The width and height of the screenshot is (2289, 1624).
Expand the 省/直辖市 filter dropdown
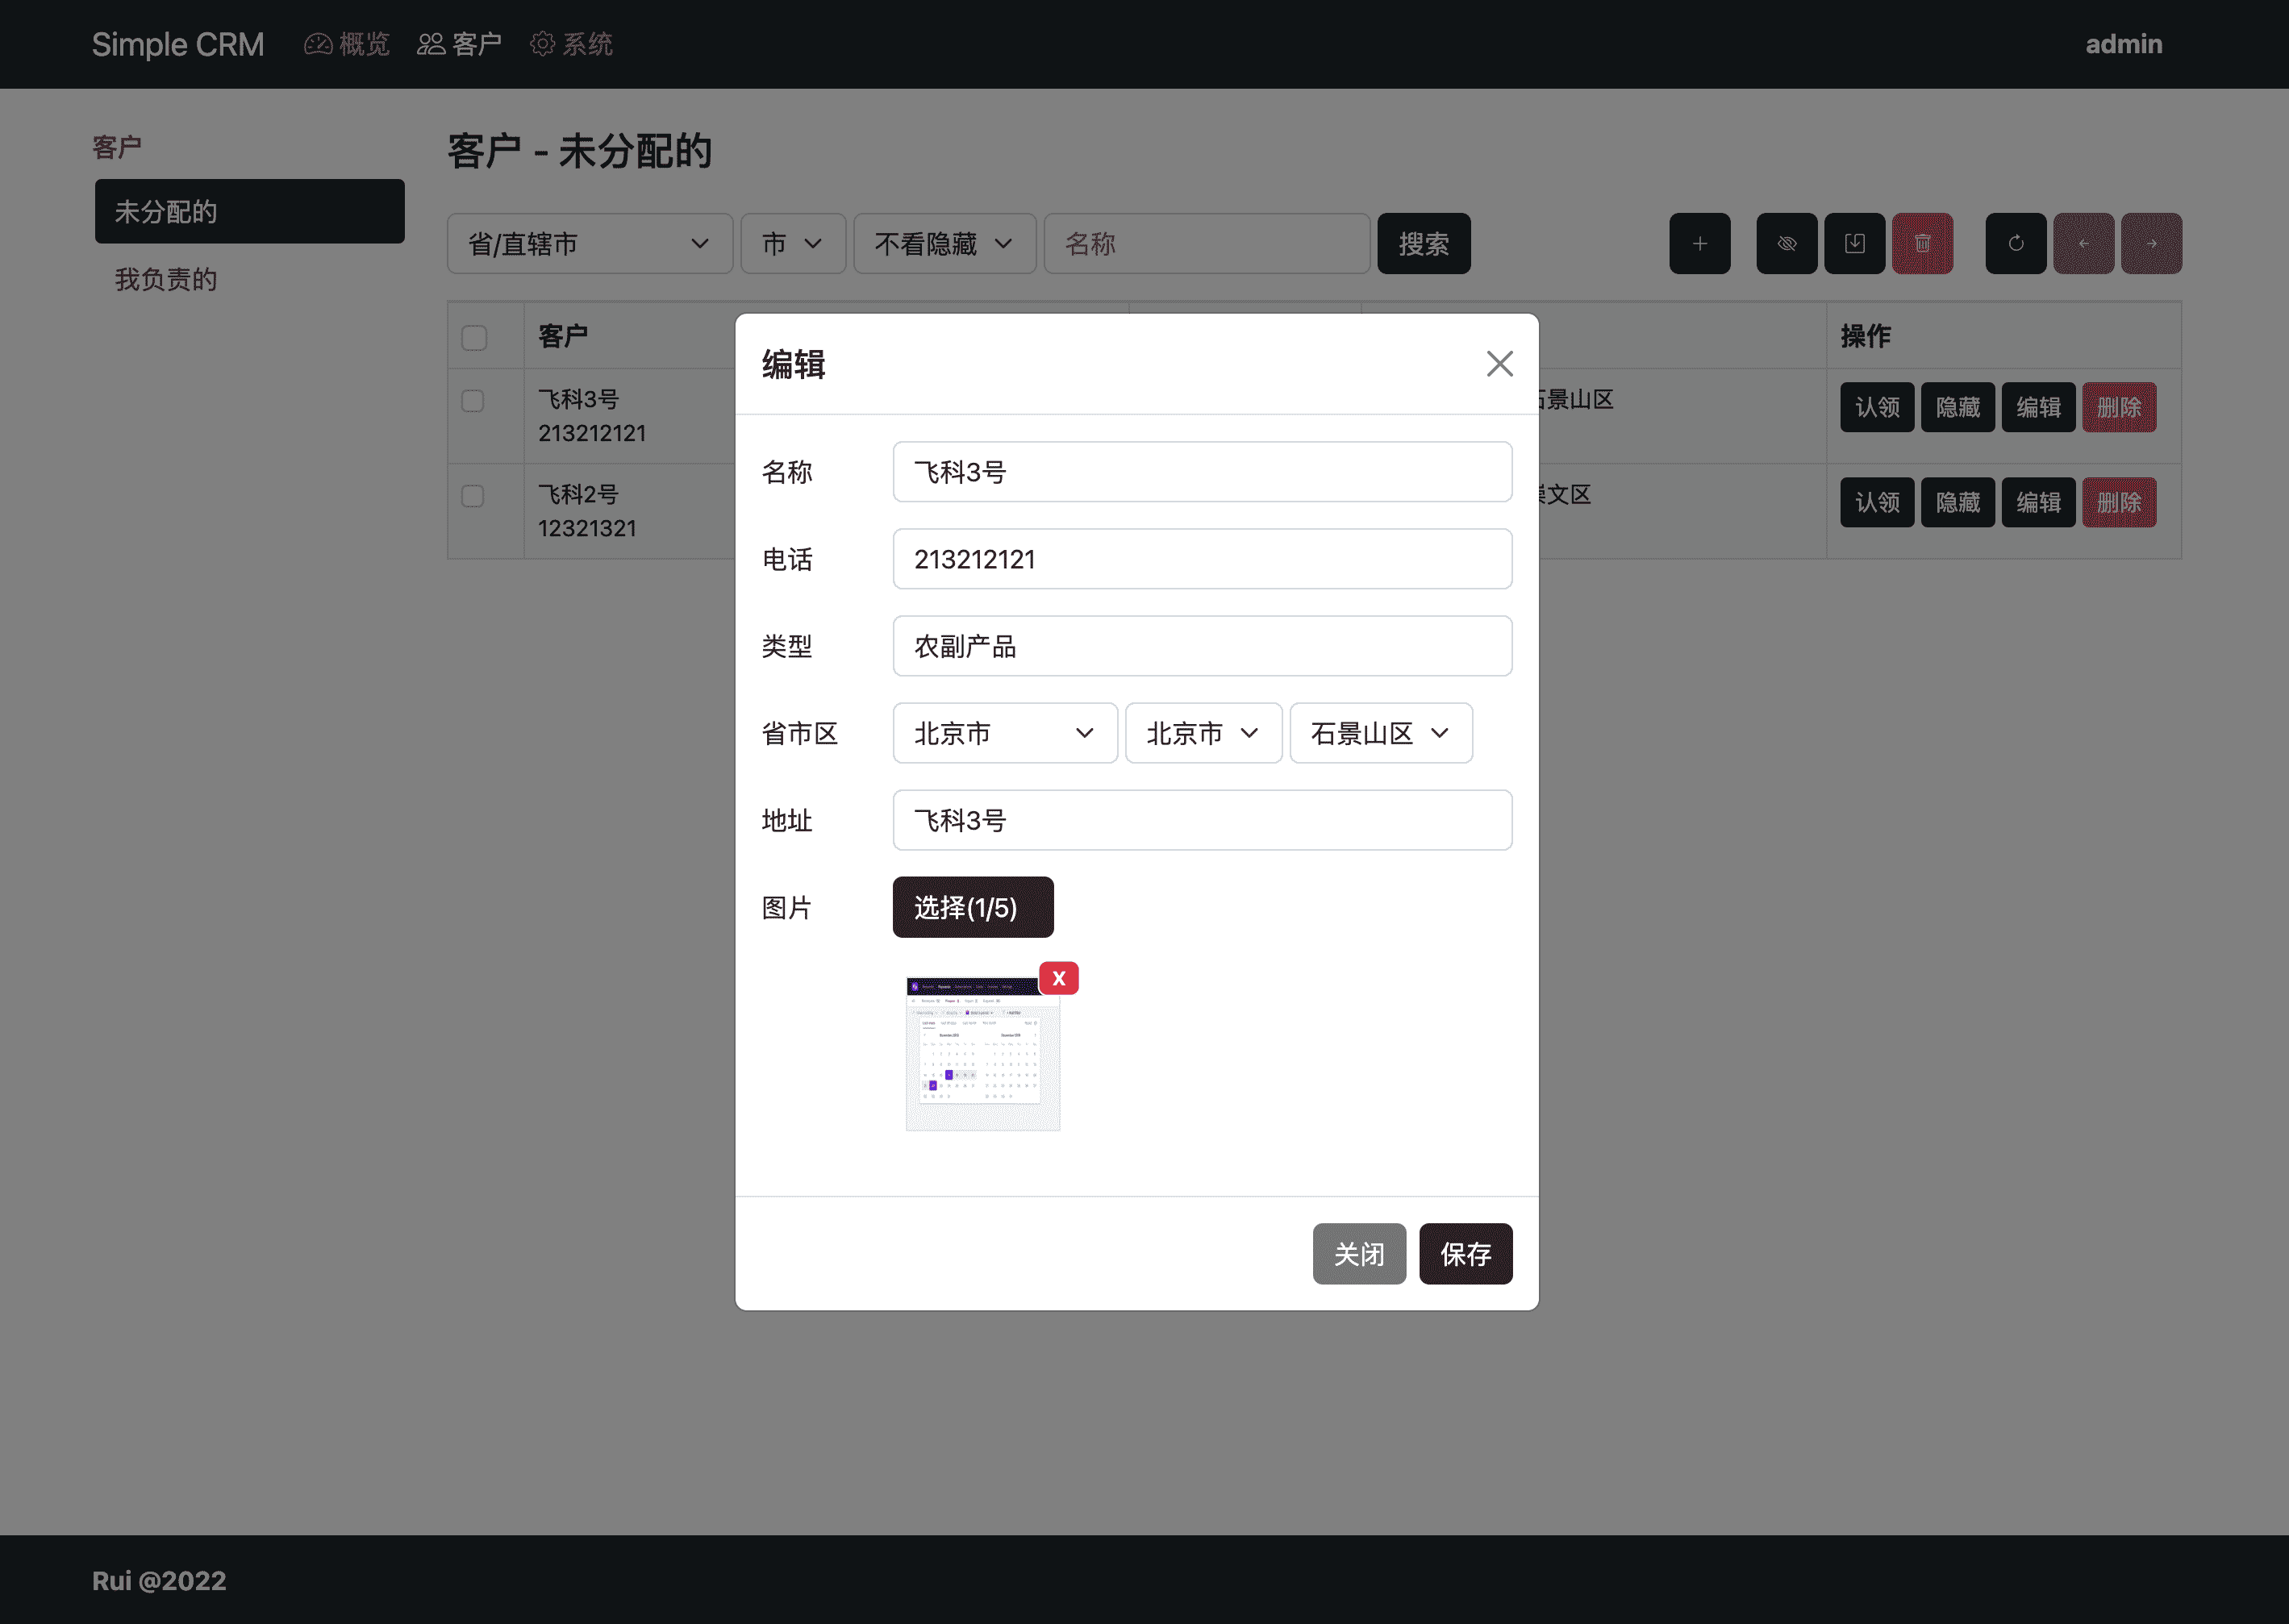click(589, 244)
